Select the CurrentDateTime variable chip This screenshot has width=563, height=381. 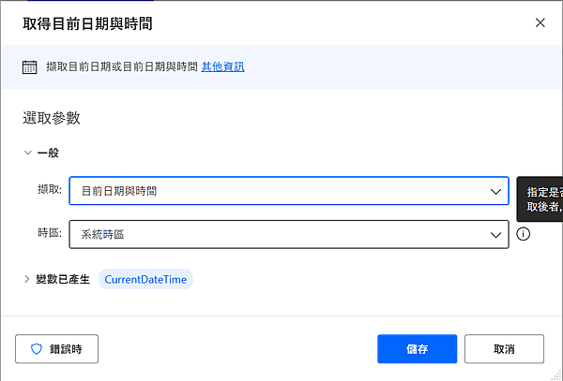coord(145,279)
